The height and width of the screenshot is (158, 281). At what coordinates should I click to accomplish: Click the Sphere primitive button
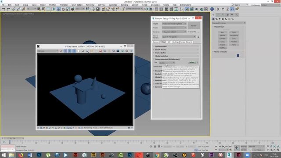(x=223, y=36)
